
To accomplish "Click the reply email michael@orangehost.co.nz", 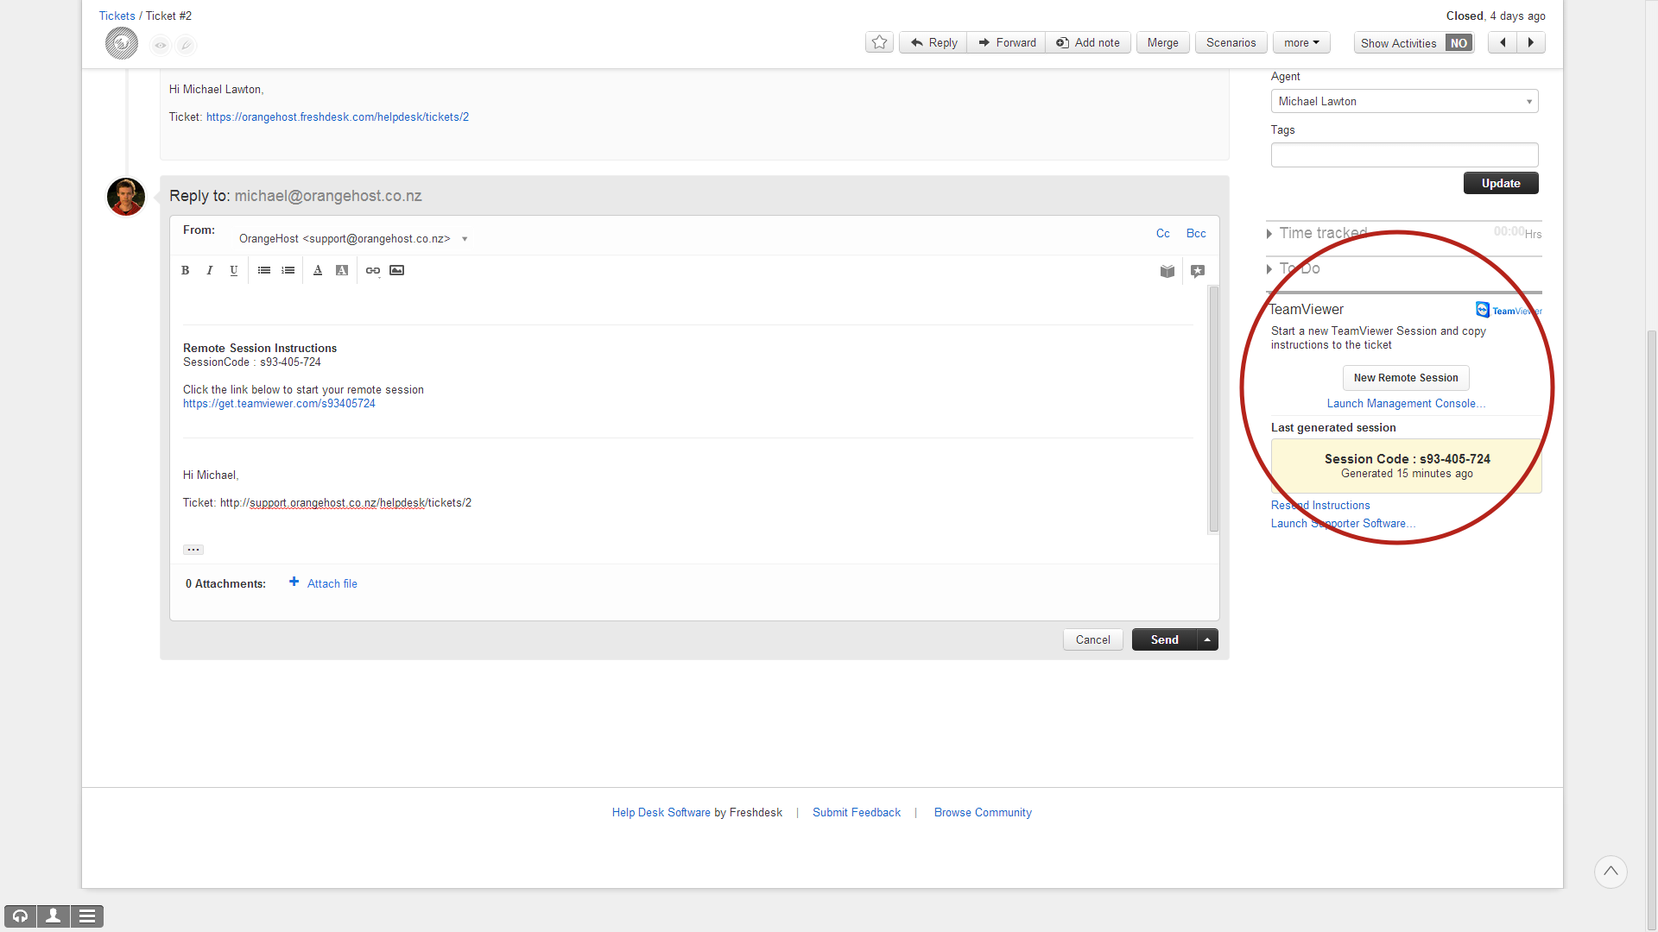I will point(328,196).
